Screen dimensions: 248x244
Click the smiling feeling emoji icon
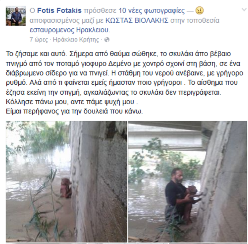point(199,11)
